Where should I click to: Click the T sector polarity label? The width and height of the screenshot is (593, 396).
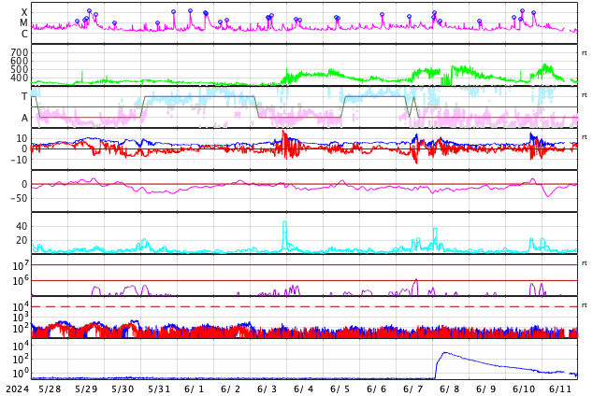coord(24,96)
